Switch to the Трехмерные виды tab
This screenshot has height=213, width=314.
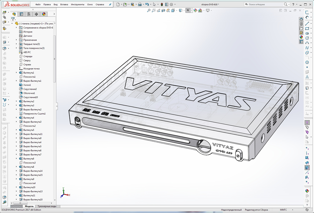point(48,206)
